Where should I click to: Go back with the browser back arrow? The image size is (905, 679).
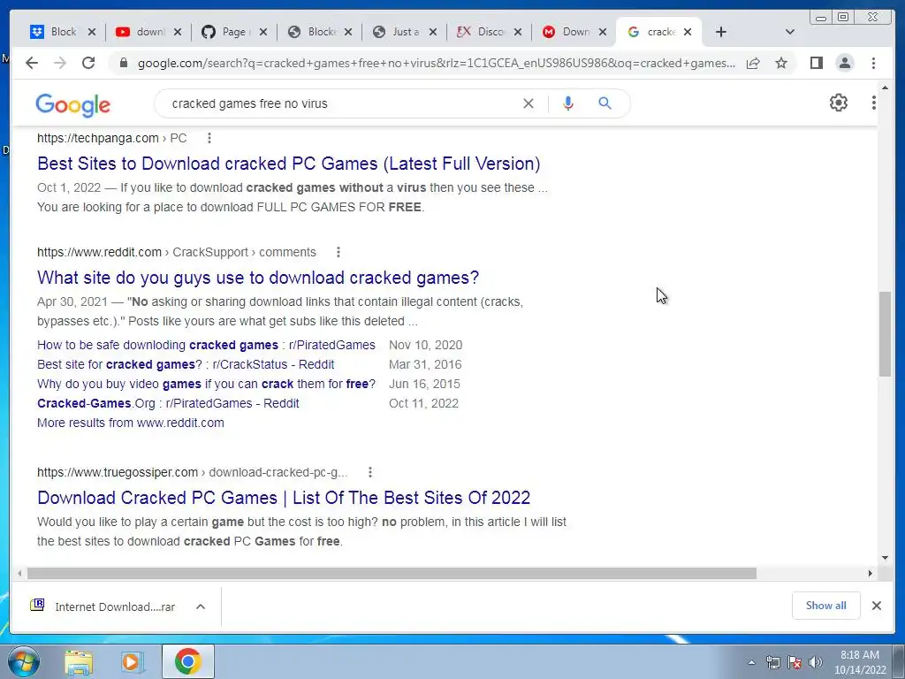tap(32, 63)
